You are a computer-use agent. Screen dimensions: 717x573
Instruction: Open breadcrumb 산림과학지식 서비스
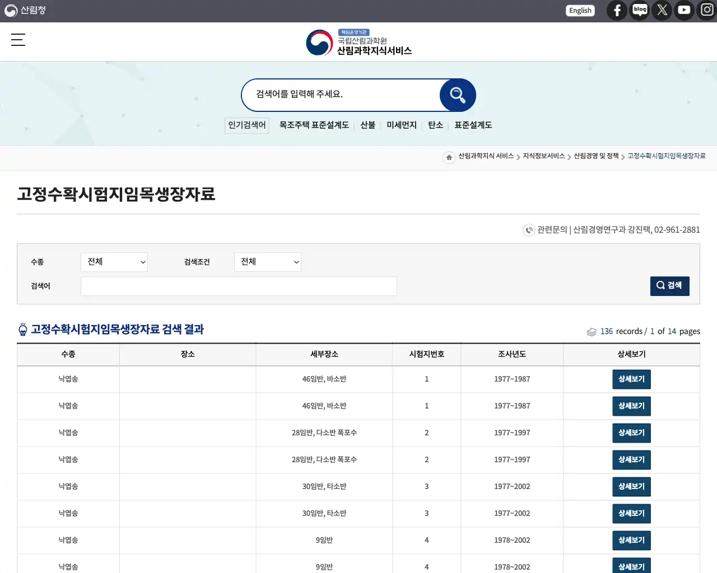(x=486, y=156)
